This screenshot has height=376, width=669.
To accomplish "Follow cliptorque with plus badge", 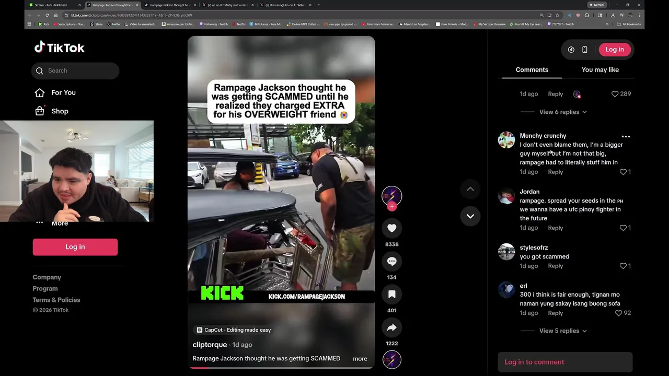I will coord(391,206).
